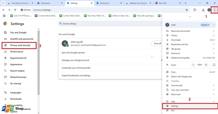Switch to the Adblock cho Youtube tab
Viewport: 218px width, 114px height.
(138, 3)
